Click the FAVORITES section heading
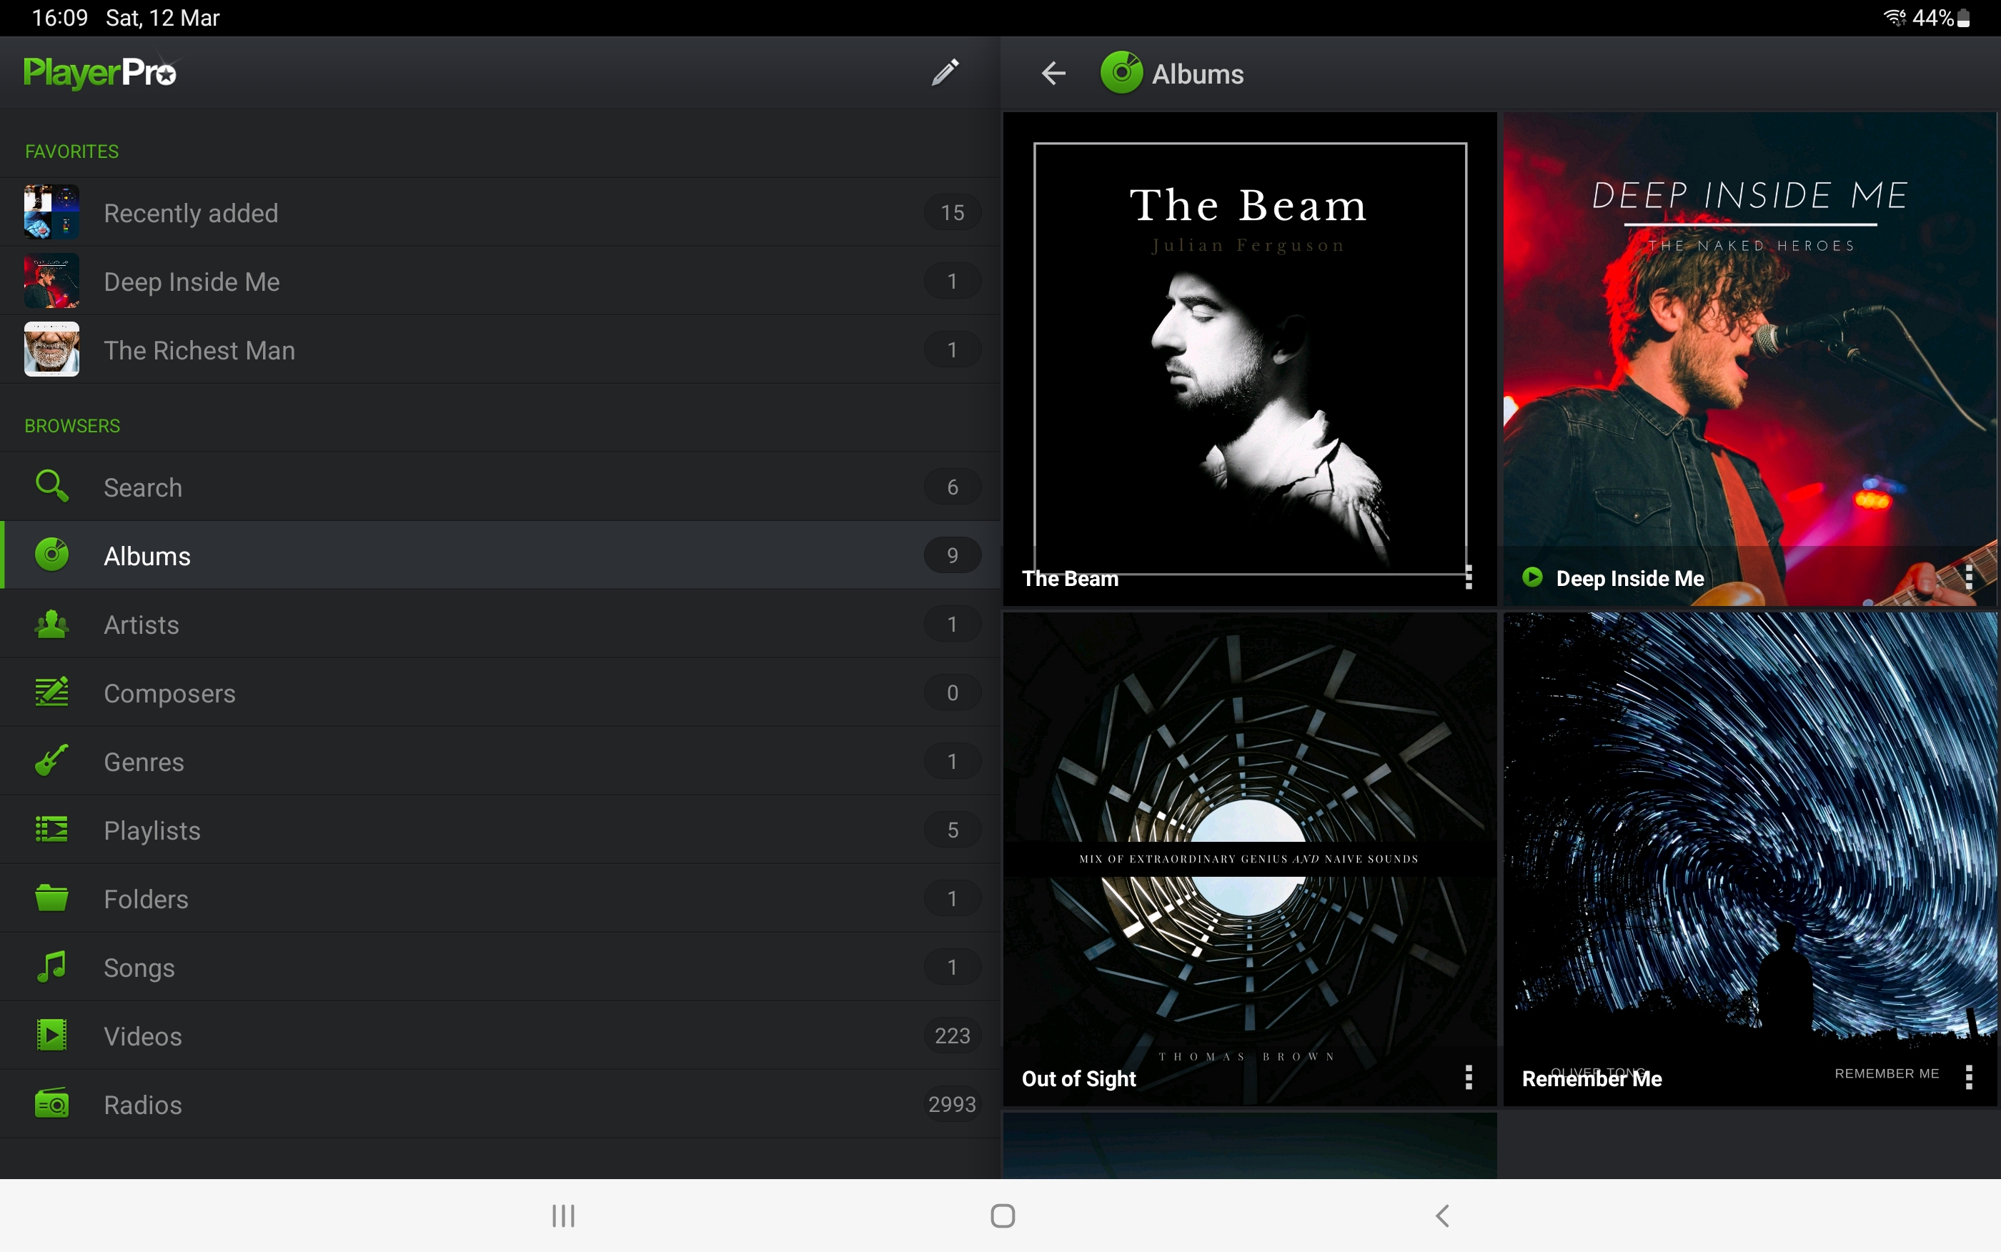 point(71,151)
